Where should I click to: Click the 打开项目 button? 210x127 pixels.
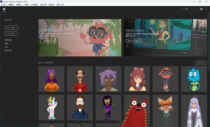[x=11, y=33]
